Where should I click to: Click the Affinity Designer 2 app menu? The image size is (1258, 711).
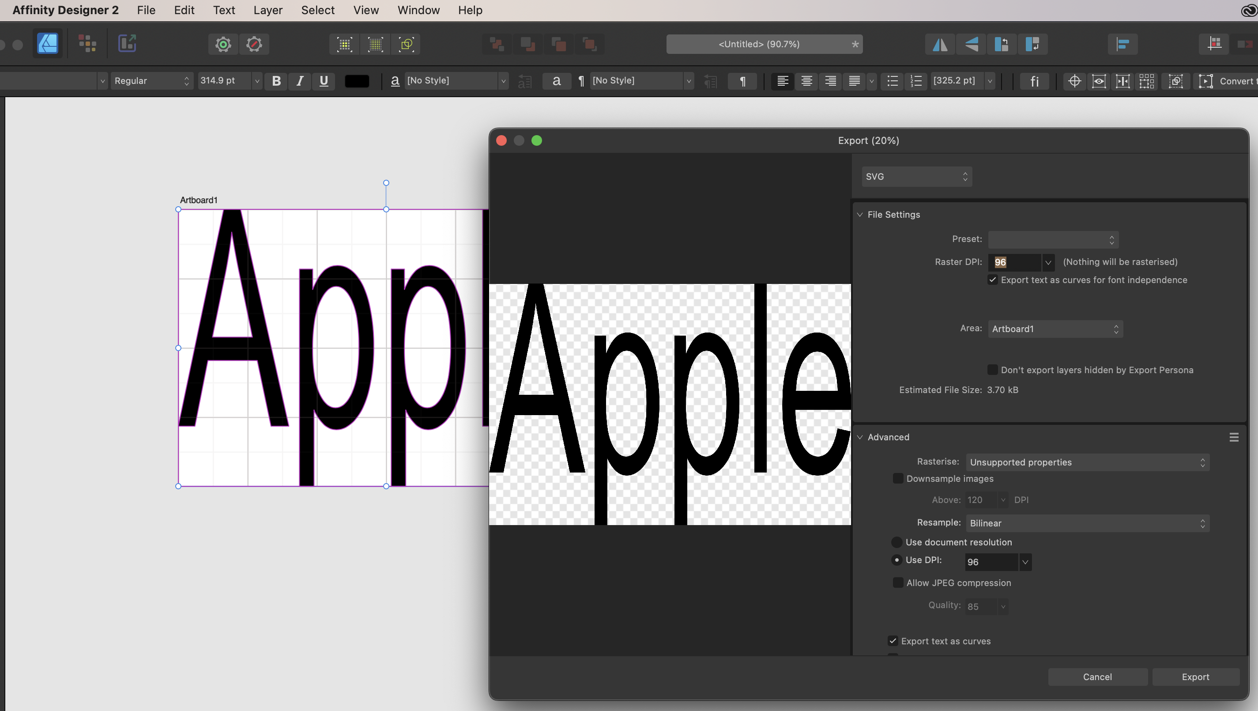(65, 10)
